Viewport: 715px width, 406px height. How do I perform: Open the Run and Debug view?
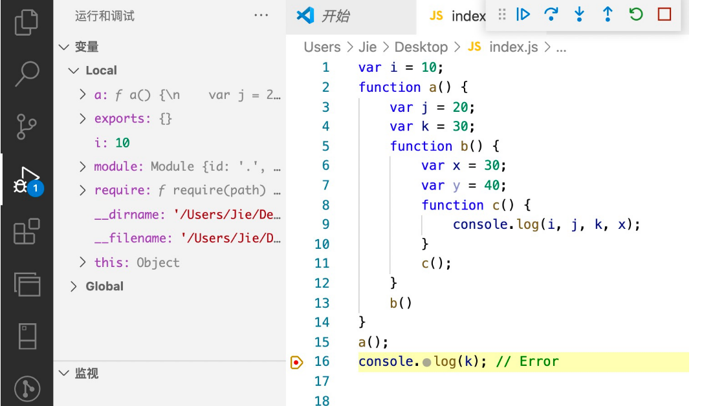(27, 180)
